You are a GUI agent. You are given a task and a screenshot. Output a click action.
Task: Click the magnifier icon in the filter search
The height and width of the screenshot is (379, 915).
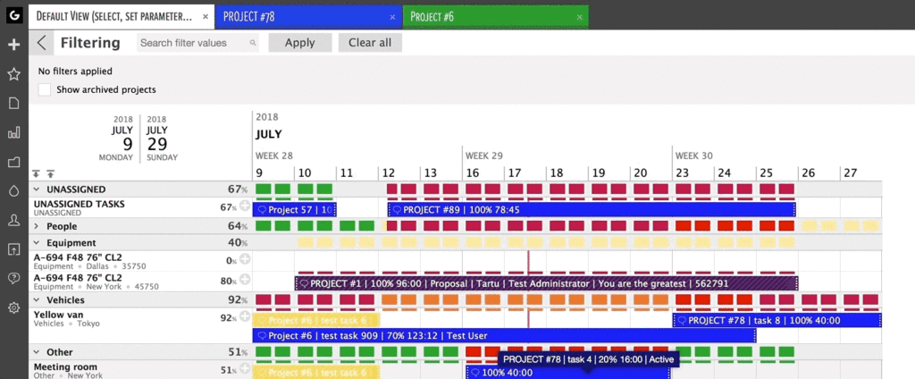tap(253, 43)
